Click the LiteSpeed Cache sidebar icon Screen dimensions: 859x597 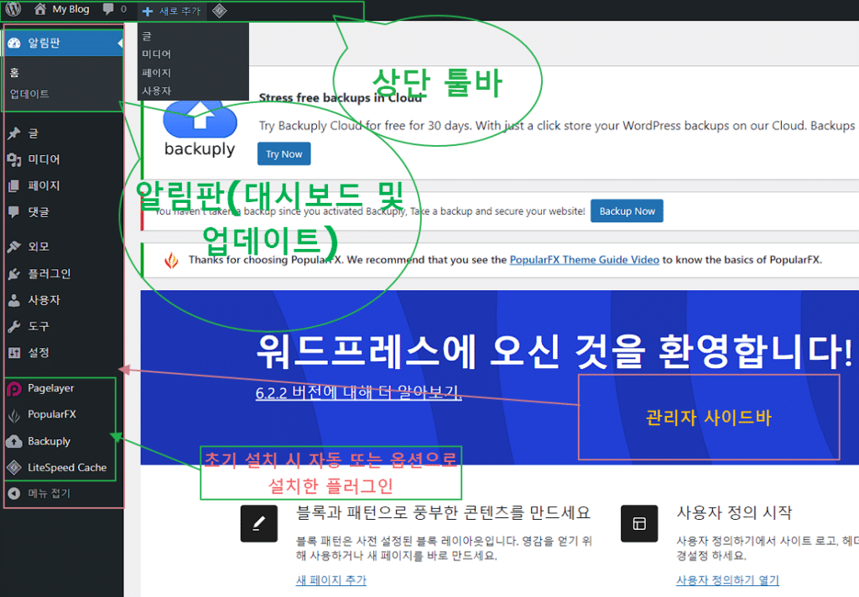tap(14, 467)
